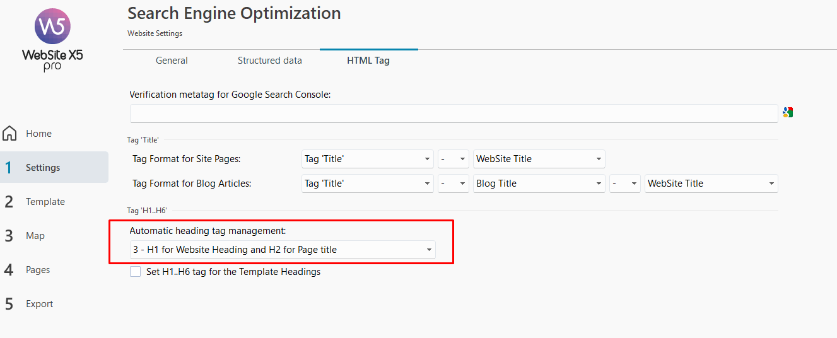Open Automatic heading tag management dropdown

click(x=283, y=250)
